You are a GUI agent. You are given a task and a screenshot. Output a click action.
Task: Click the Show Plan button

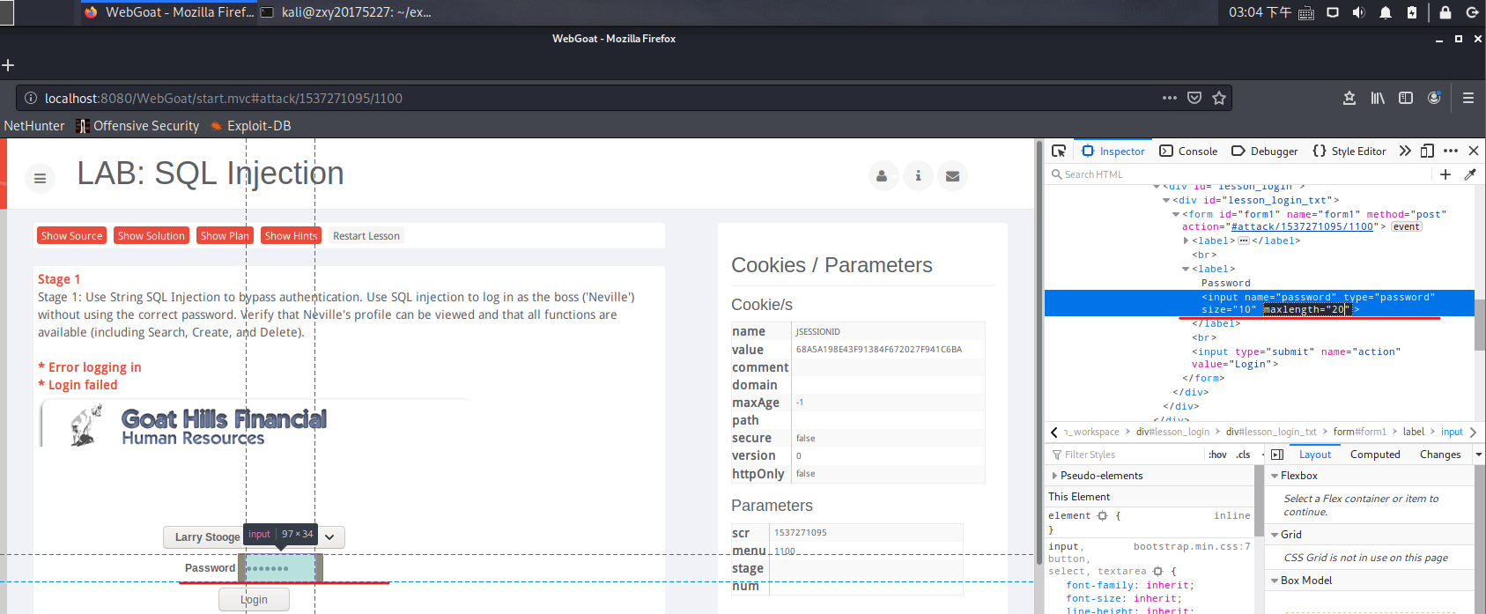click(x=225, y=235)
